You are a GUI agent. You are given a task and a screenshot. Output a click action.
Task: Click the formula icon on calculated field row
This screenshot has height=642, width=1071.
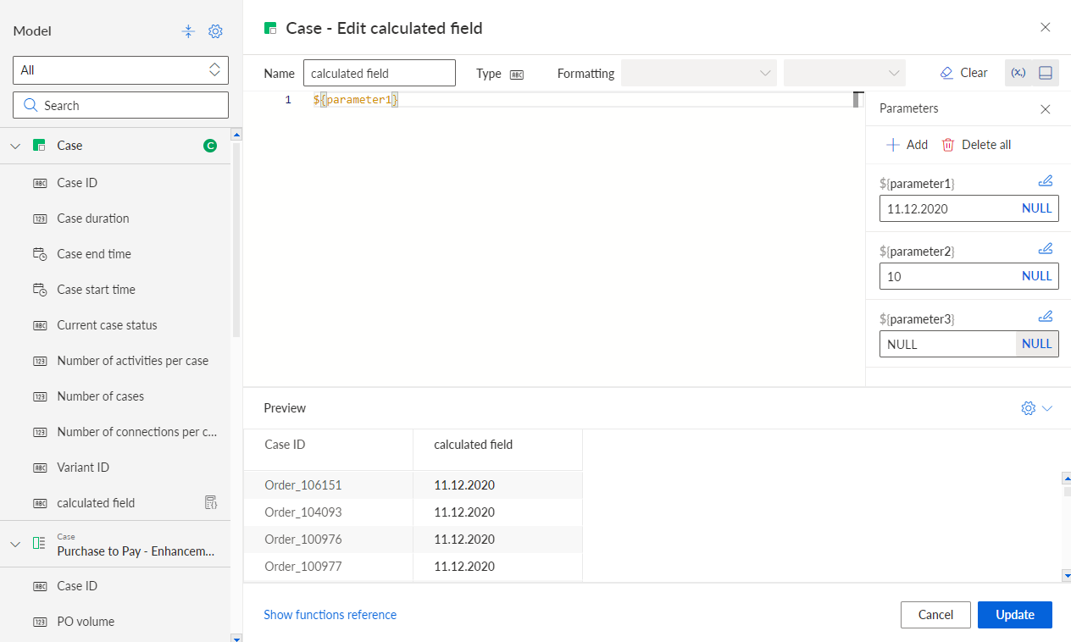click(211, 503)
